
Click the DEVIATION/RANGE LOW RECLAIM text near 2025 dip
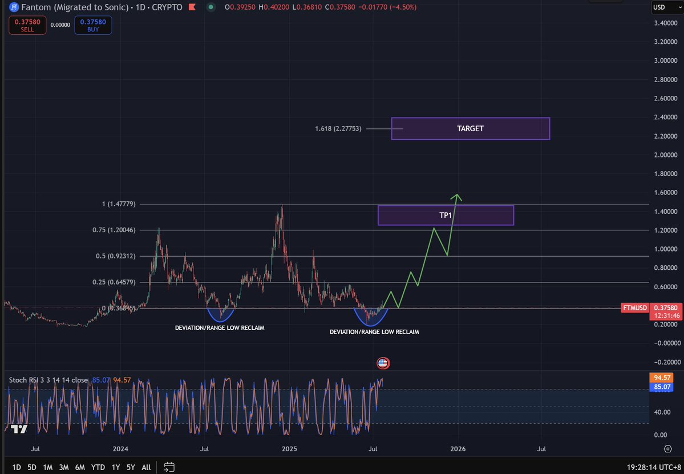tap(374, 332)
